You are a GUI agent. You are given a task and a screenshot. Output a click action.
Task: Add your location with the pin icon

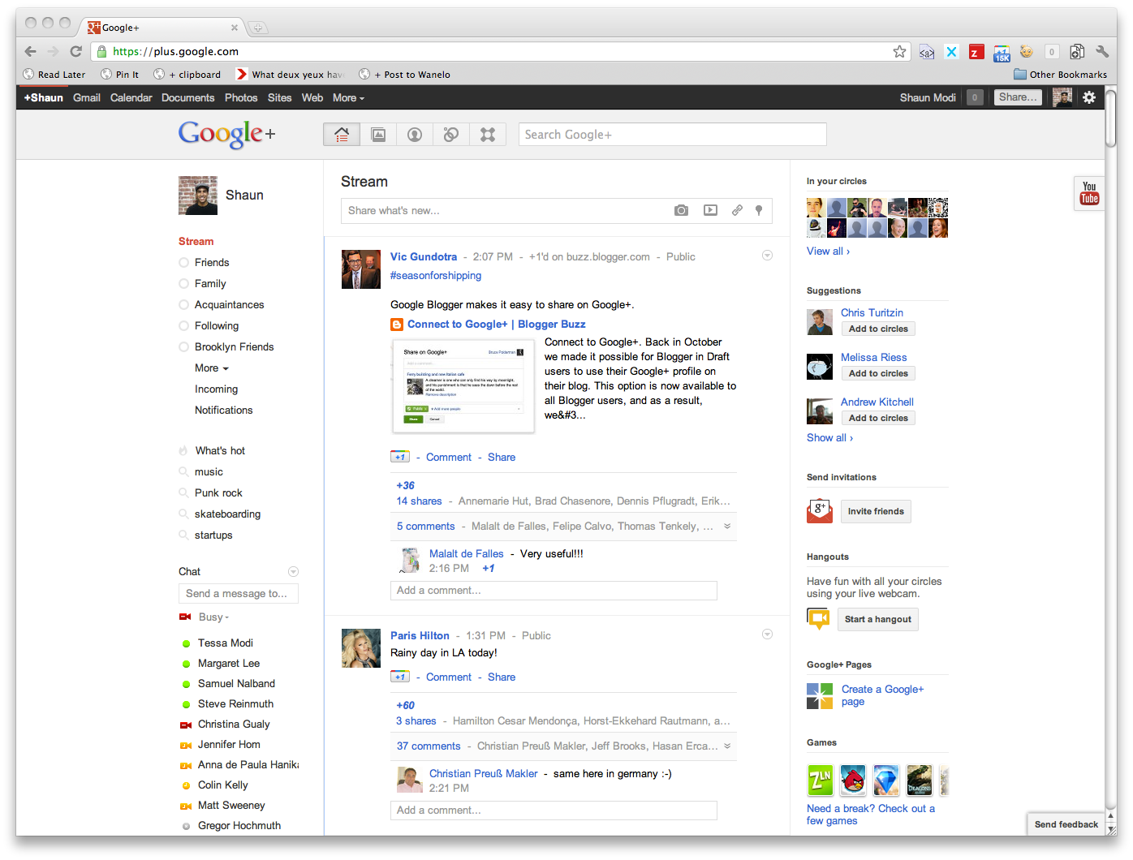coord(759,210)
